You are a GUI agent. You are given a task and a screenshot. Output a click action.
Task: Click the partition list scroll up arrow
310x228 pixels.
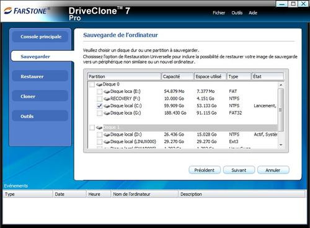[281, 85]
